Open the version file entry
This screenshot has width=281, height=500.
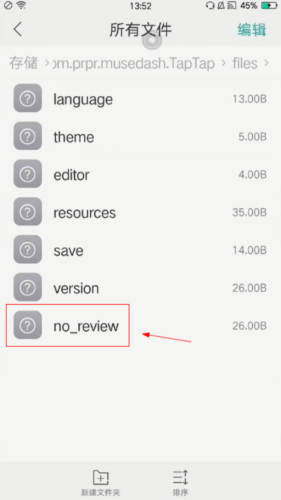[x=140, y=288]
